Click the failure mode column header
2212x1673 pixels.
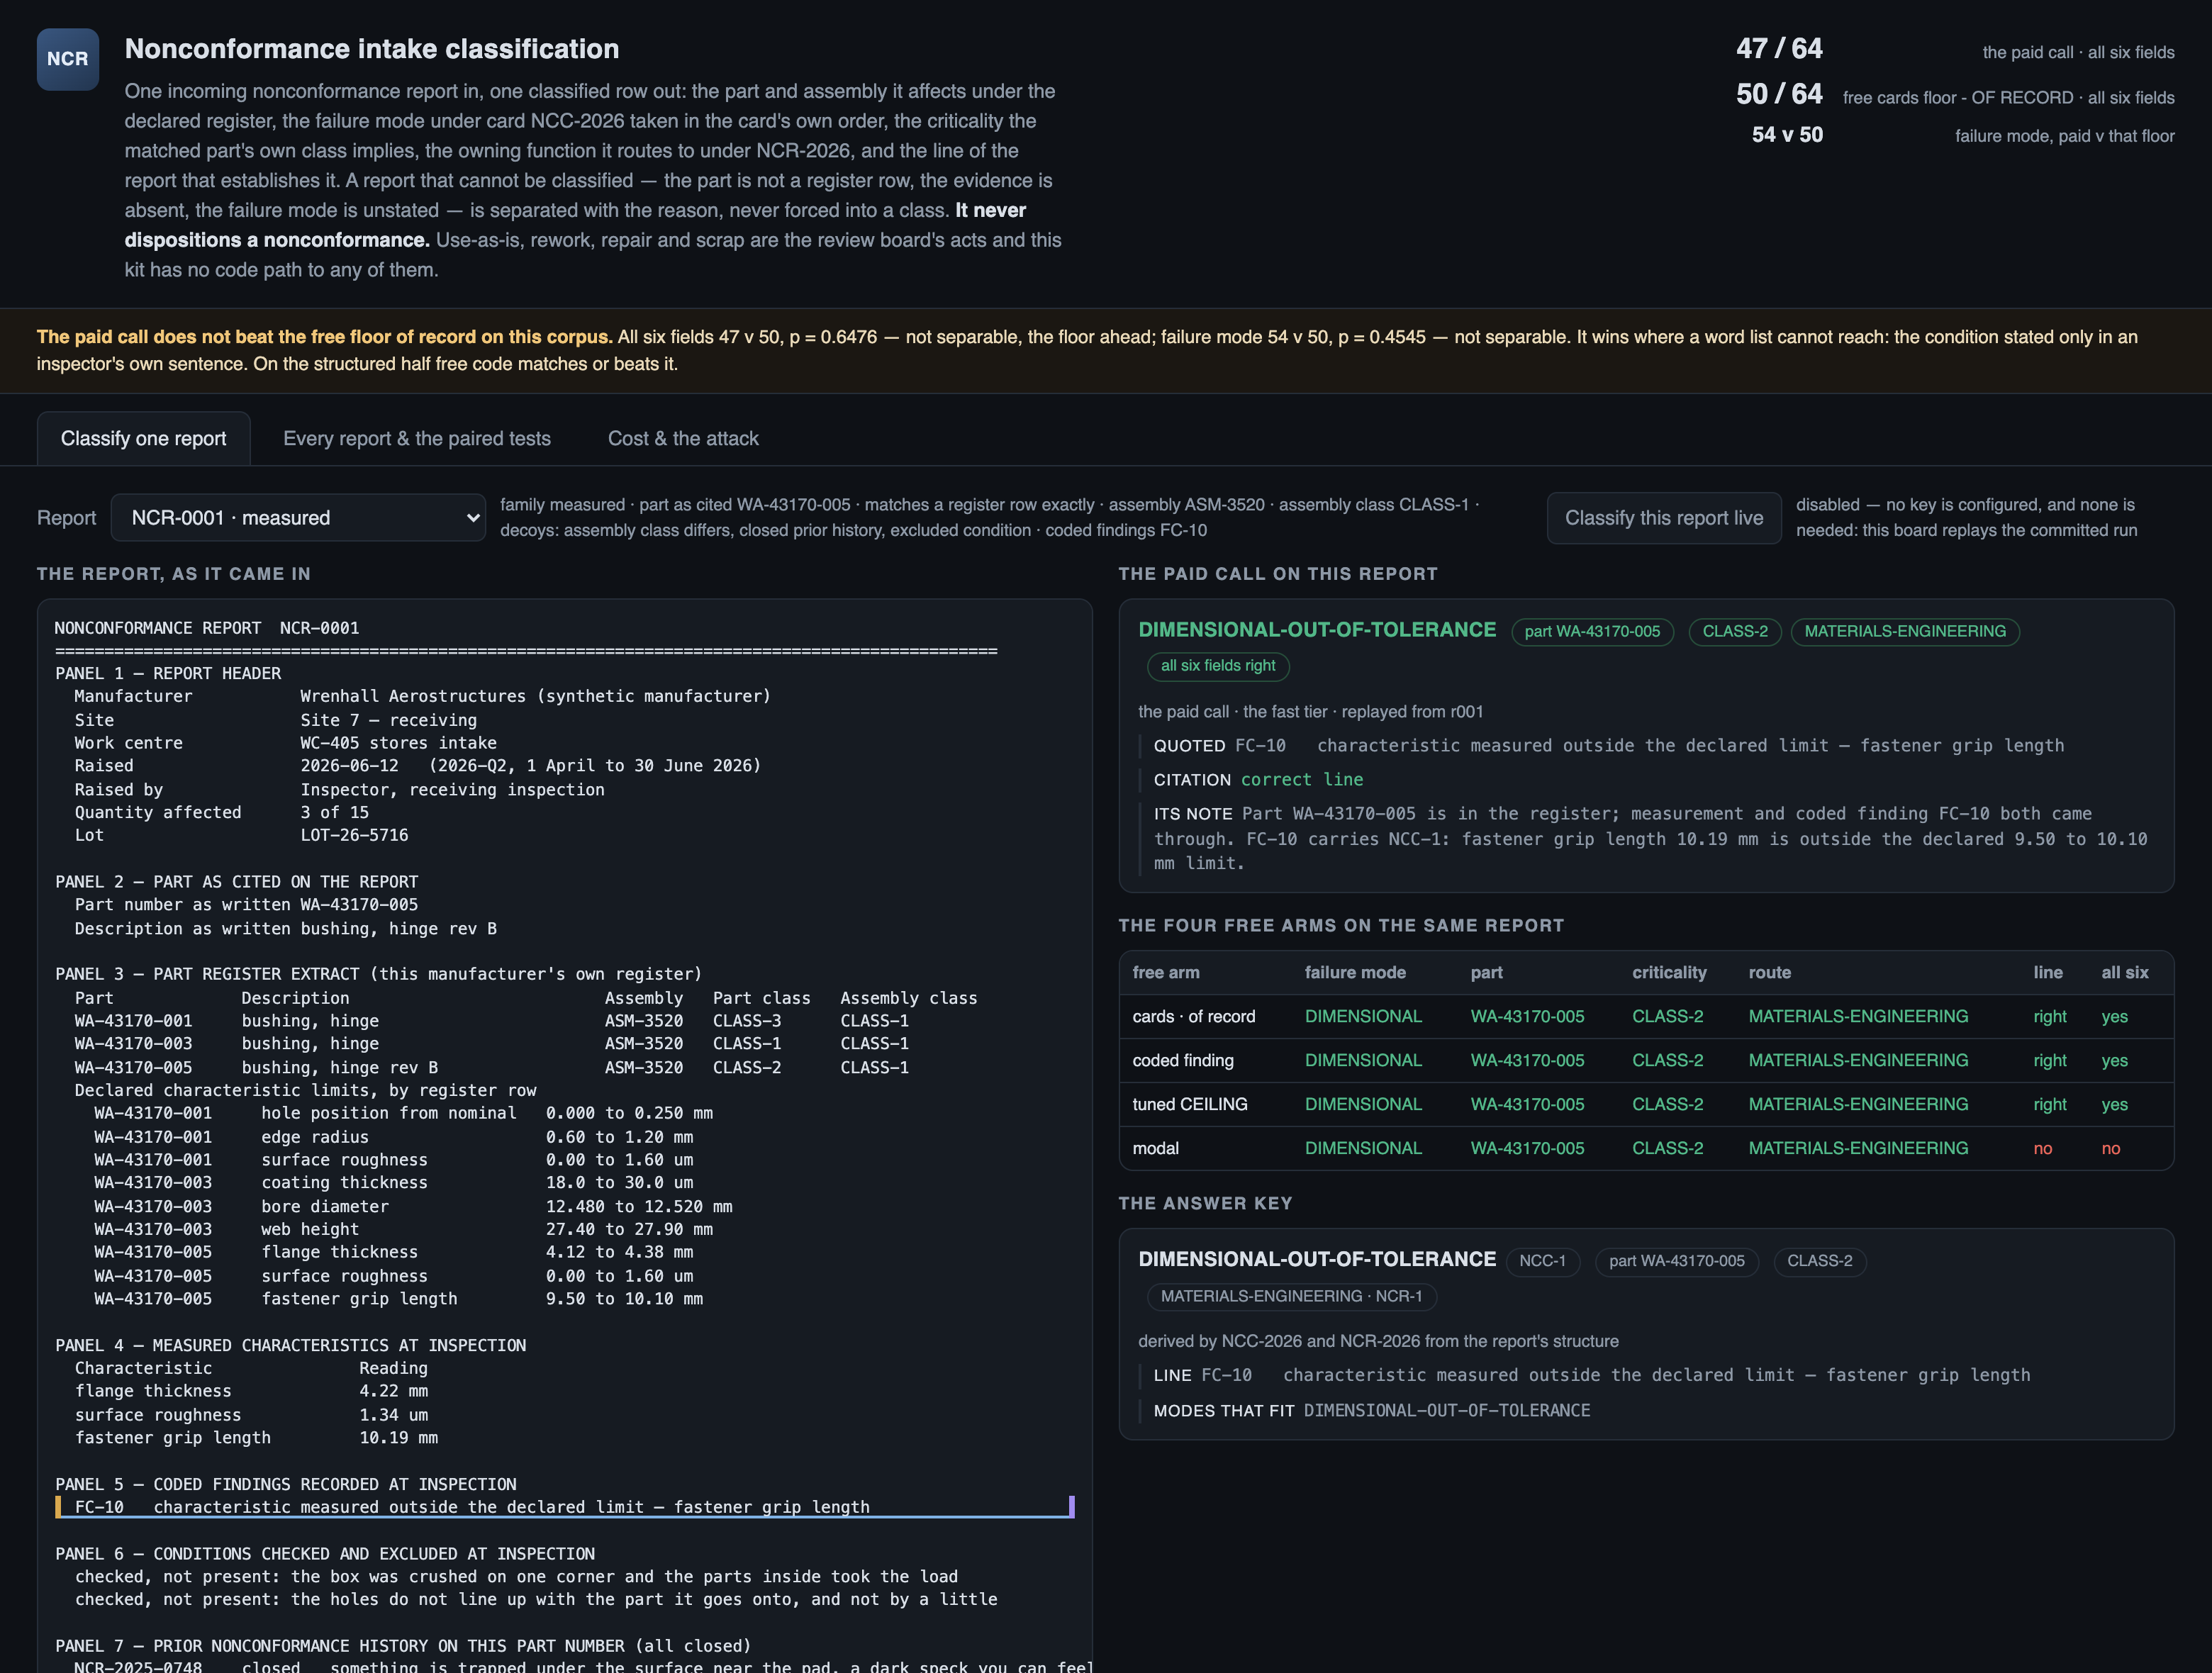[1355, 972]
